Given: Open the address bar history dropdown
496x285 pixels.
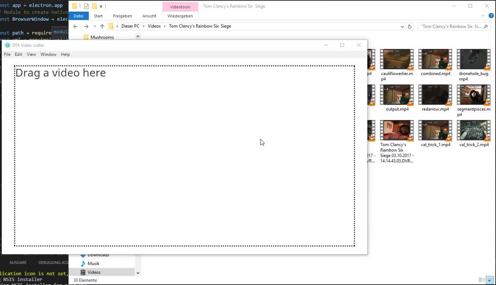Looking at the screenshot, I should click(402, 26).
